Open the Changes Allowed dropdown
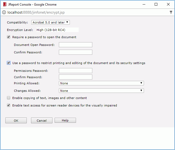175x150 pixels. [101, 91]
